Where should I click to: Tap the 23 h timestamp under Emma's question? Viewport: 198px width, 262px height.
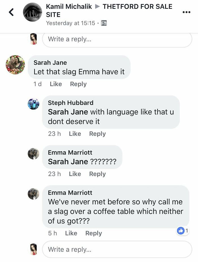tap(54, 174)
